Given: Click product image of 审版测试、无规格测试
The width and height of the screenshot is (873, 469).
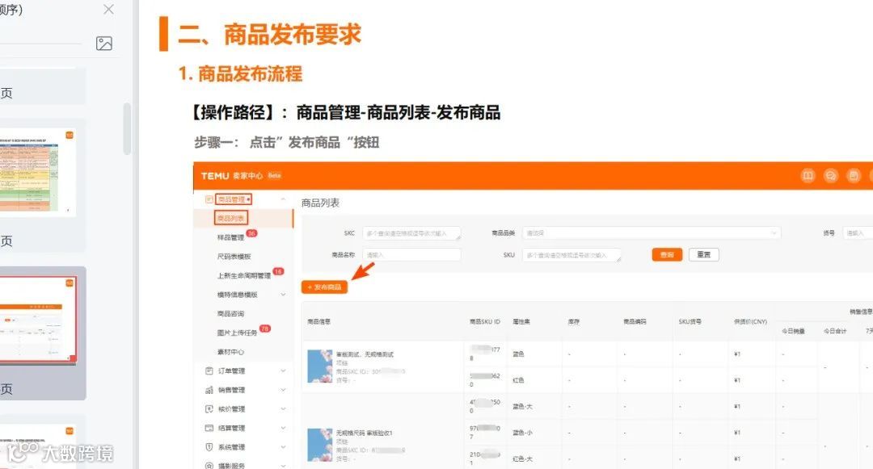Looking at the screenshot, I should tap(319, 366).
